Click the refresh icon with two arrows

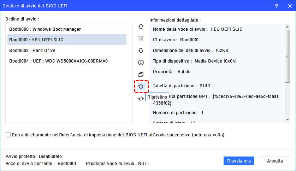[x=141, y=99]
